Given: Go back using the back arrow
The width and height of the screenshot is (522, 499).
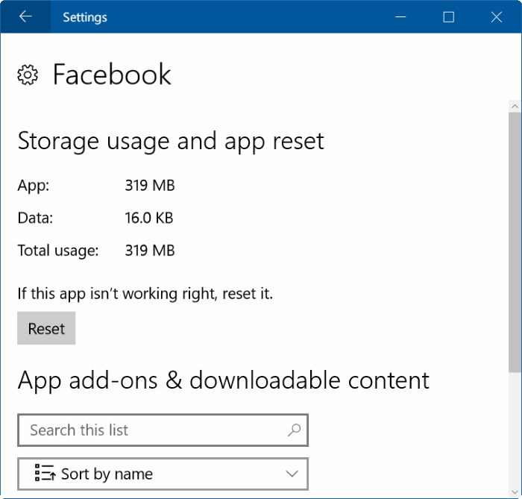Looking at the screenshot, I should tap(25, 16).
